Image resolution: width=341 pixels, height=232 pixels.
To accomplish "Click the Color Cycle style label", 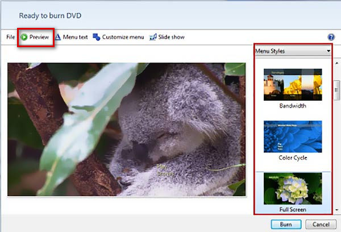I will point(293,158).
